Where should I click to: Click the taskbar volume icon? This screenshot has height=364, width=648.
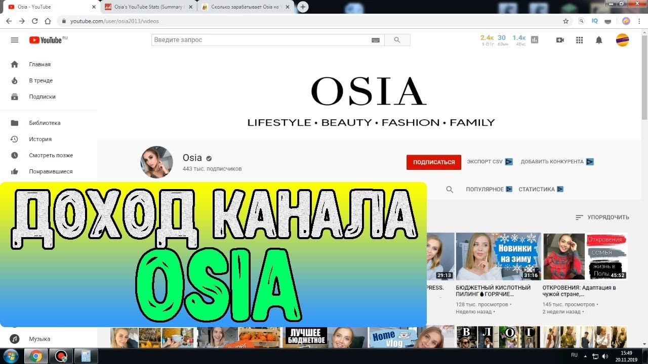click(605, 356)
